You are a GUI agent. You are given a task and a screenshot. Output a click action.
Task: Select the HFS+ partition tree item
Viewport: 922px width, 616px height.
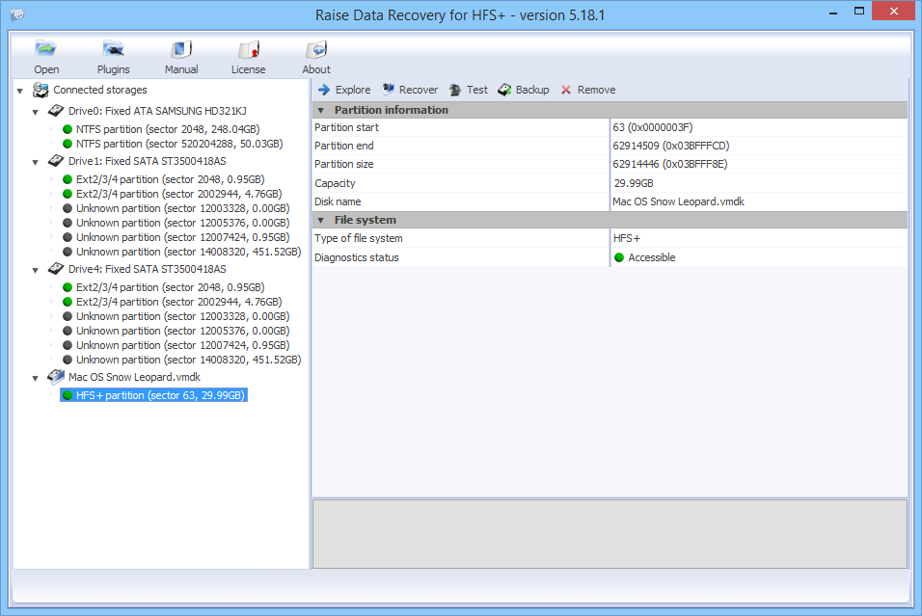coord(152,394)
